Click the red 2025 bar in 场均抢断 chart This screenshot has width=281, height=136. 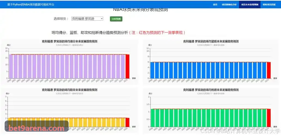tap(269, 118)
